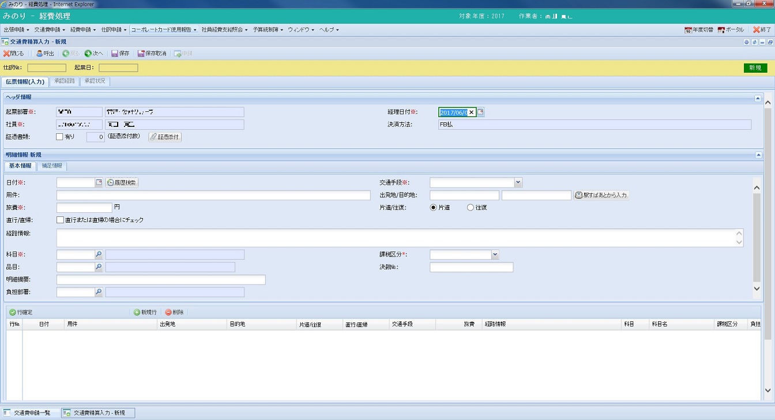Image resolution: width=775 pixels, height=420 pixels.
Task: Click the 用件 column header in grid
Action: coord(110,324)
